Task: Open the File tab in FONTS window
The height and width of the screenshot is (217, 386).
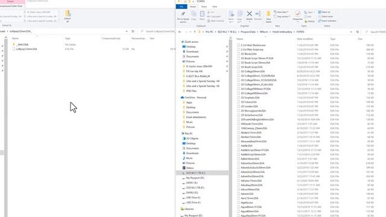Action: coord(182,7)
